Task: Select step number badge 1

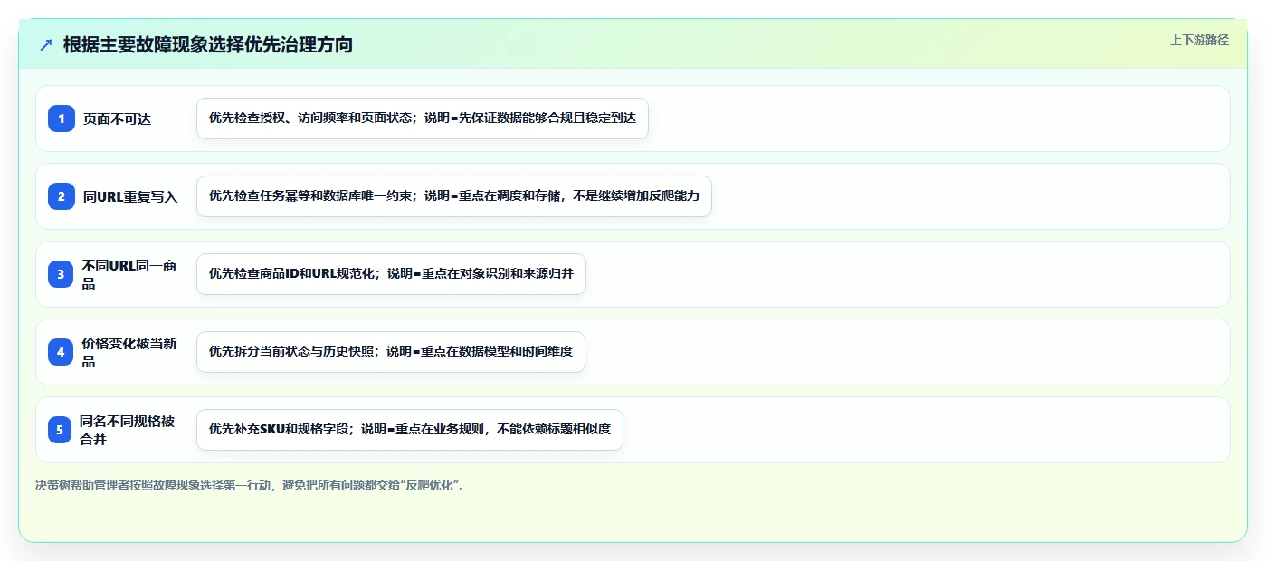Action: pyautogui.click(x=62, y=119)
